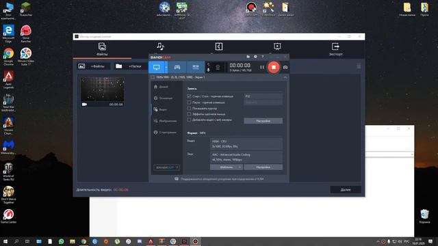
Task: Open screen mode dropdown arrow in Bandicam
Action: [x=166, y=67]
